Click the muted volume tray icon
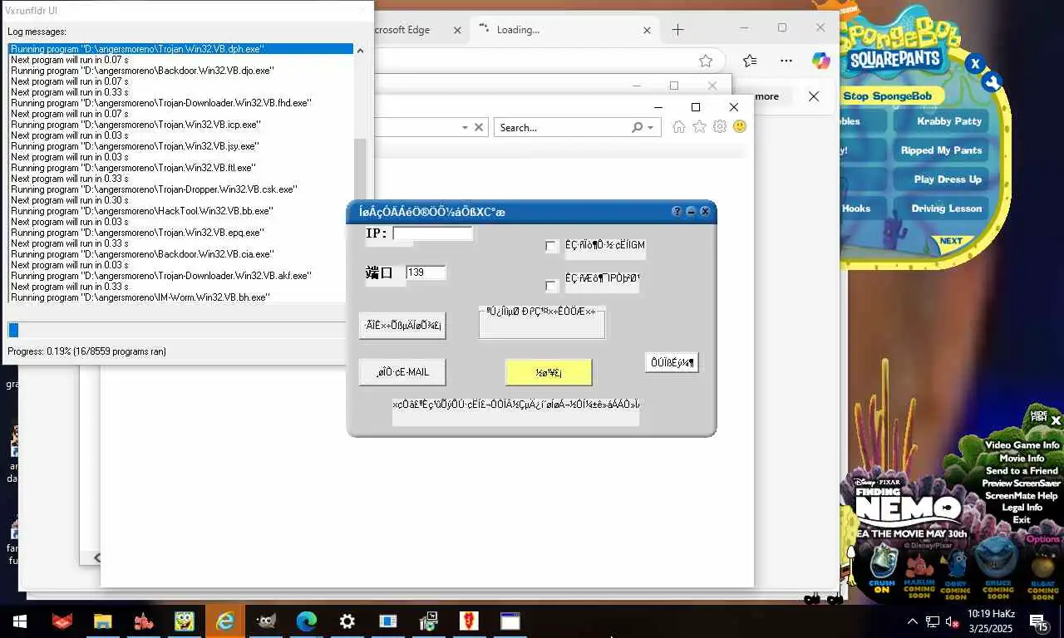Viewport: 1064px width, 638px height. [x=953, y=621]
